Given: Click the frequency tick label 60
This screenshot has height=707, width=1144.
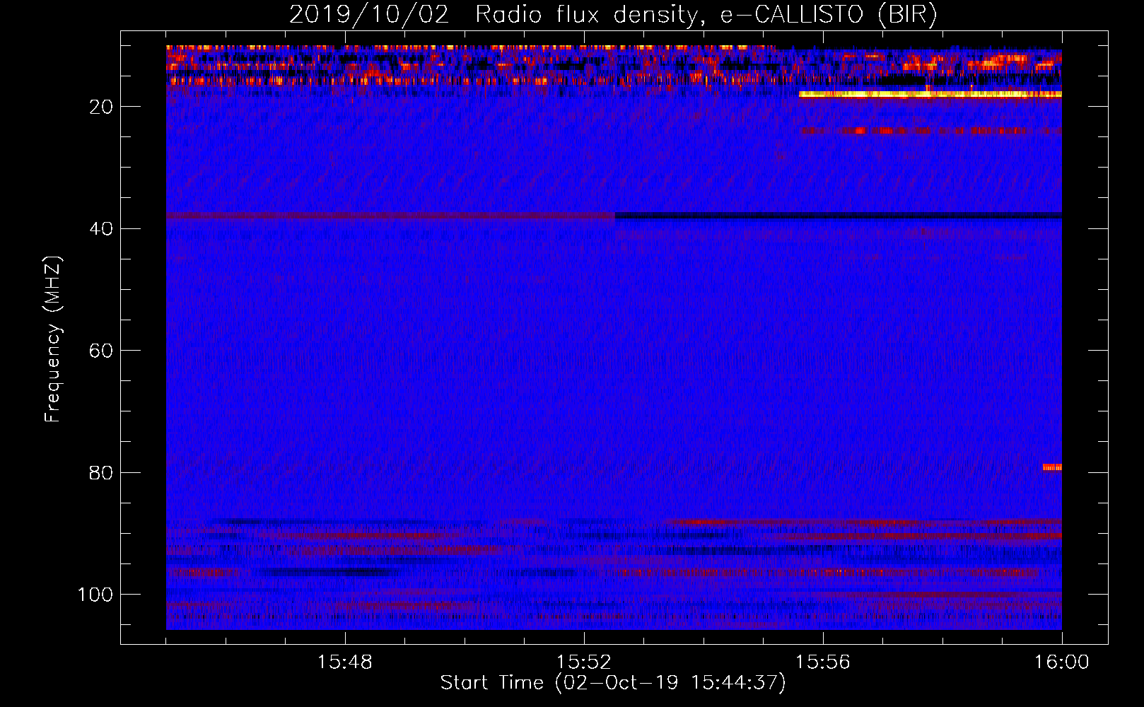Looking at the screenshot, I should click(102, 351).
